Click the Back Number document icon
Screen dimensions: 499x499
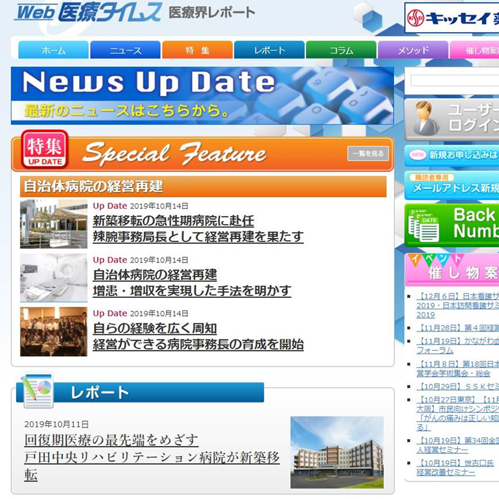click(x=424, y=225)
